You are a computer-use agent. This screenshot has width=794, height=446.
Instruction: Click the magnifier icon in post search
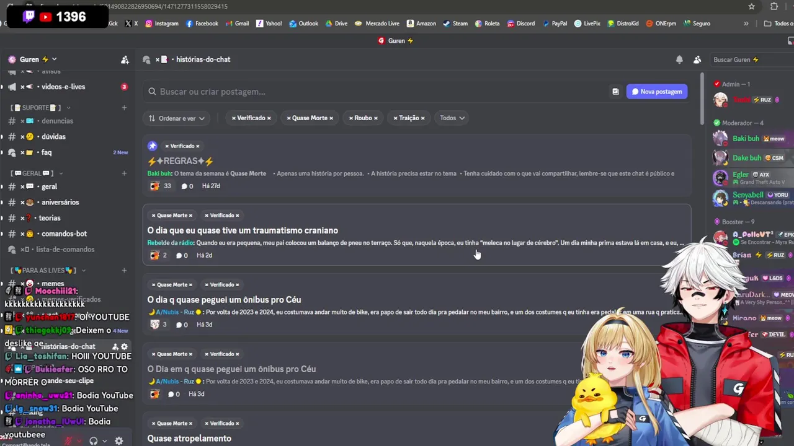[x=152, y=92]
